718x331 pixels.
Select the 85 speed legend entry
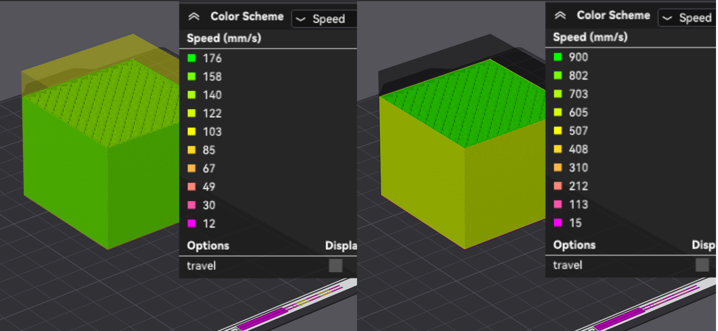click(x=209, y=150)
